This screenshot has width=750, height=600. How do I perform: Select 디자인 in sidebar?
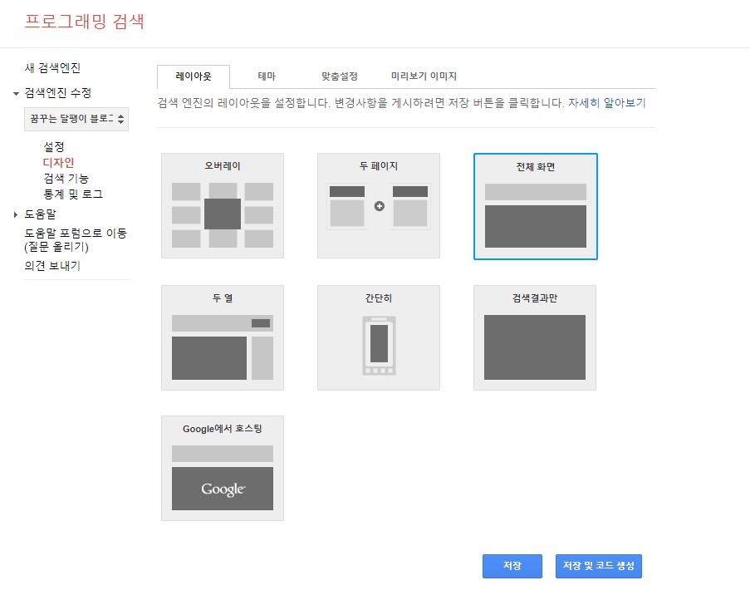58,163
